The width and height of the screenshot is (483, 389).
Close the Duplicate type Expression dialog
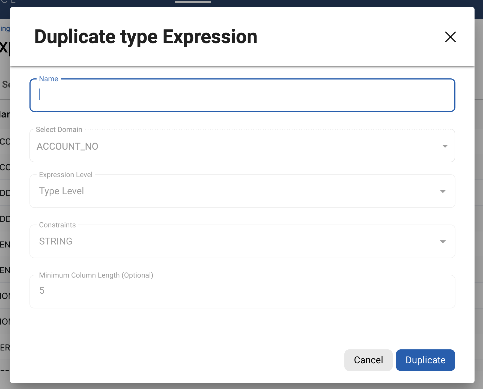click(450, 37)
